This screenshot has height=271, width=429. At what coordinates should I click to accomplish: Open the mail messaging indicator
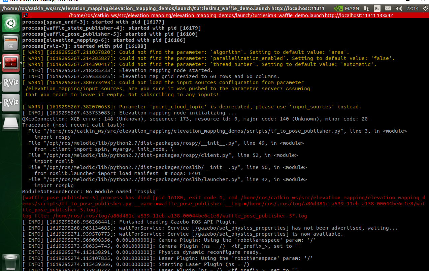pyautogui.click(x=388, y=8)
